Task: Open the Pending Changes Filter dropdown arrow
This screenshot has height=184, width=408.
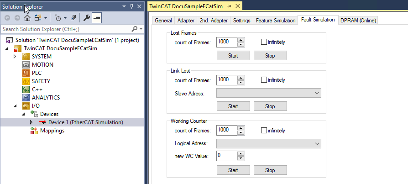Action: (65, 18)
